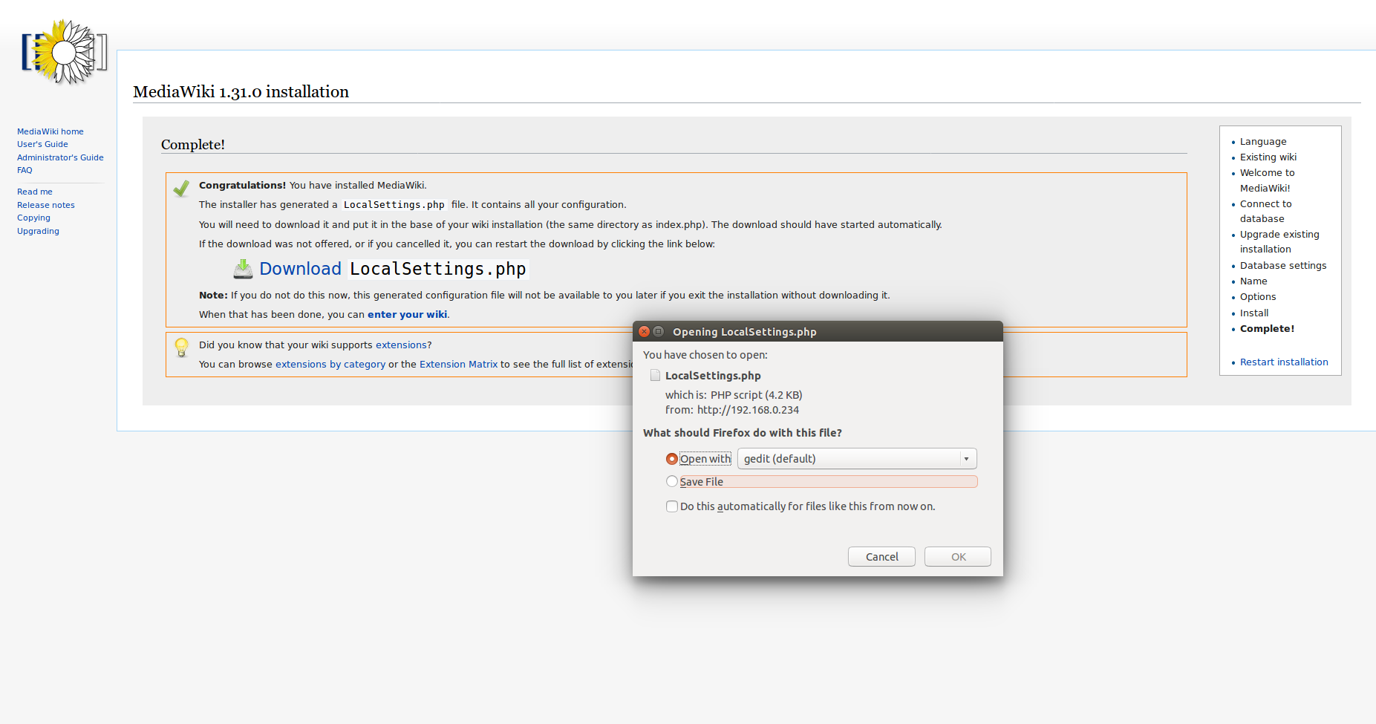Open the gedit (default) application dropdown
The image size is (1376, 724).
click(857, 459)
